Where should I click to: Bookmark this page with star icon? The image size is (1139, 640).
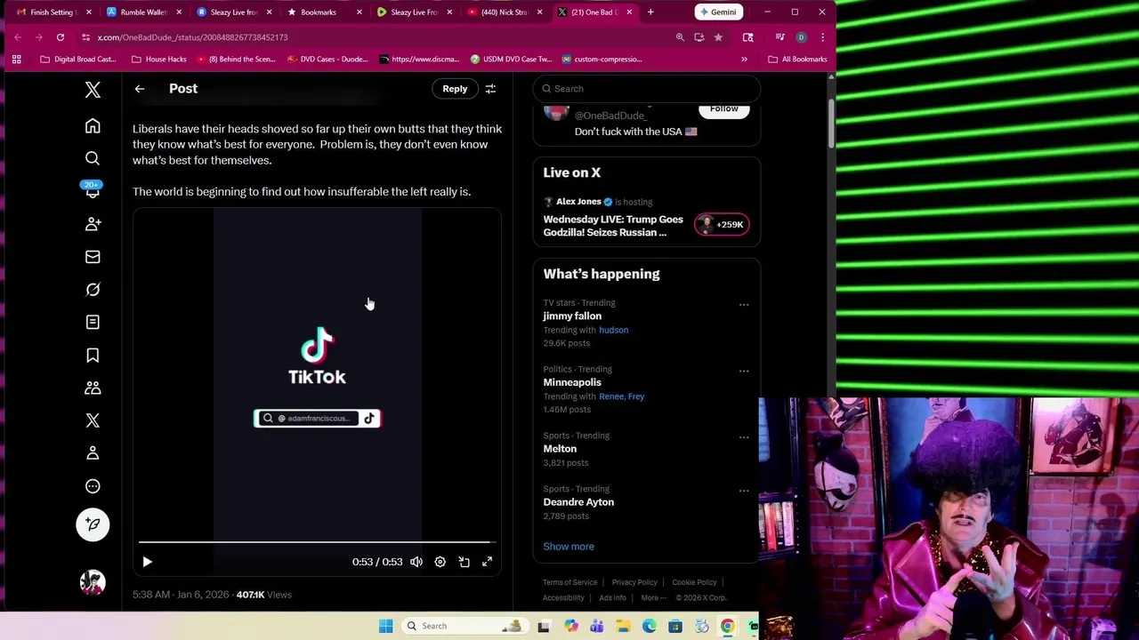point(718,37)
